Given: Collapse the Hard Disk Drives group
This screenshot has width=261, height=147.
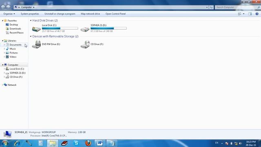Looking at the screenshot, I should tap(31, 20).
